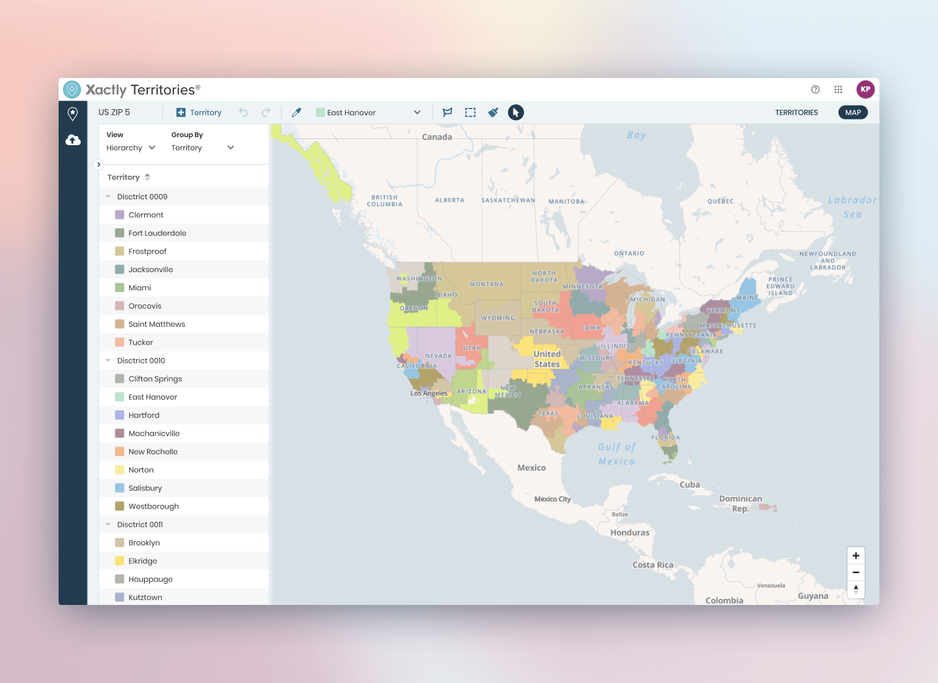Activate the rectangular marquee selection tool
The height and width of the screenshot is (683, 938).
tap(470, 112)
